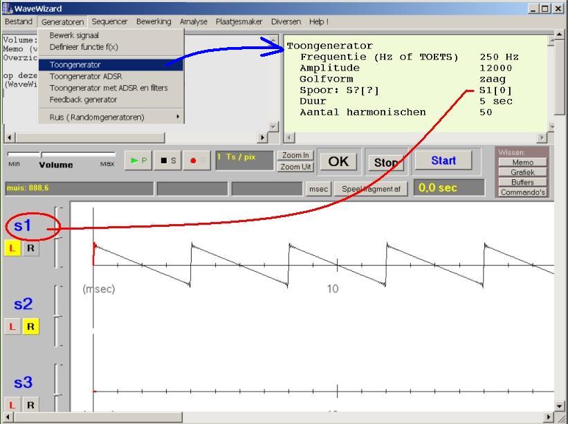
Task: Click the large Stop button
Action: (x=386, y=163)
